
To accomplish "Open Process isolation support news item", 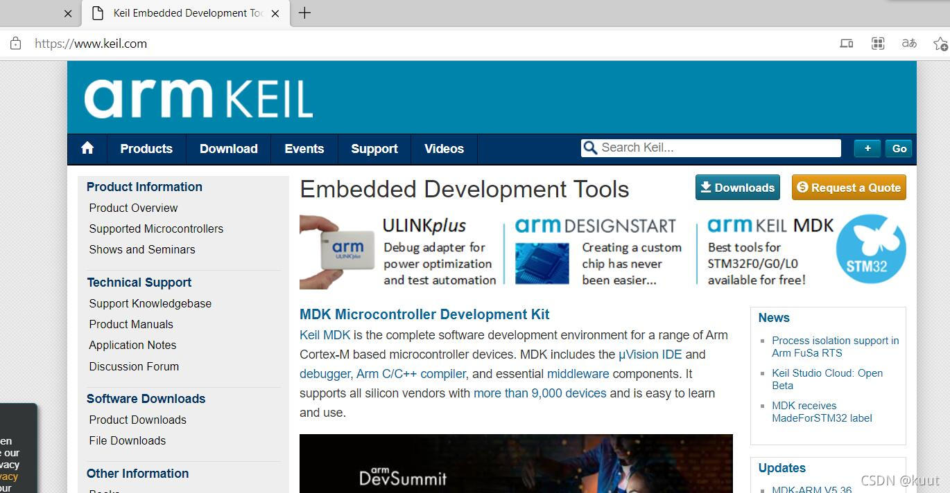I will point(835,346).
